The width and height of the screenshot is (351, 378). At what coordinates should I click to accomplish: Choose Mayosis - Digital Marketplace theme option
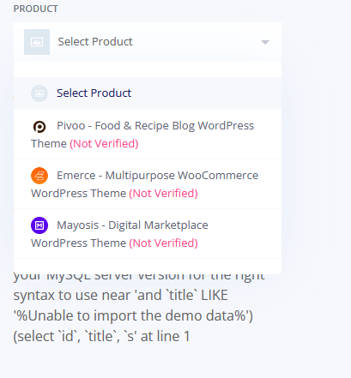tap(148, 234)
